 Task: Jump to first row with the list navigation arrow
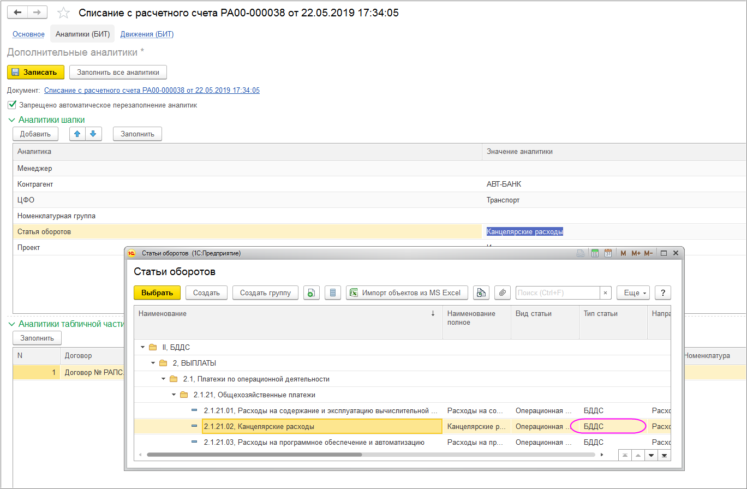[x=625, y=455]
